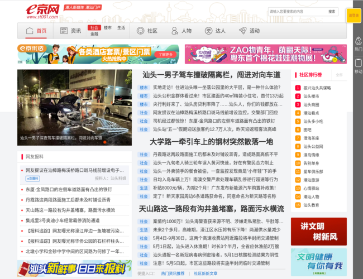Screen dimensions: 363x279
Task: Open the 移动 phone icon in sidebar
Action: coord(359,63)
